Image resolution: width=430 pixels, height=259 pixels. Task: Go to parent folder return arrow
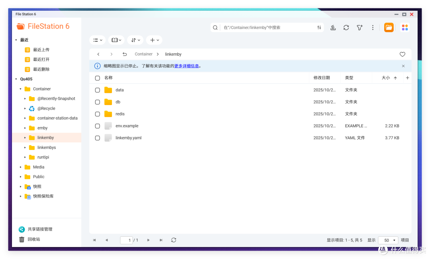click(x=125, y=54)
